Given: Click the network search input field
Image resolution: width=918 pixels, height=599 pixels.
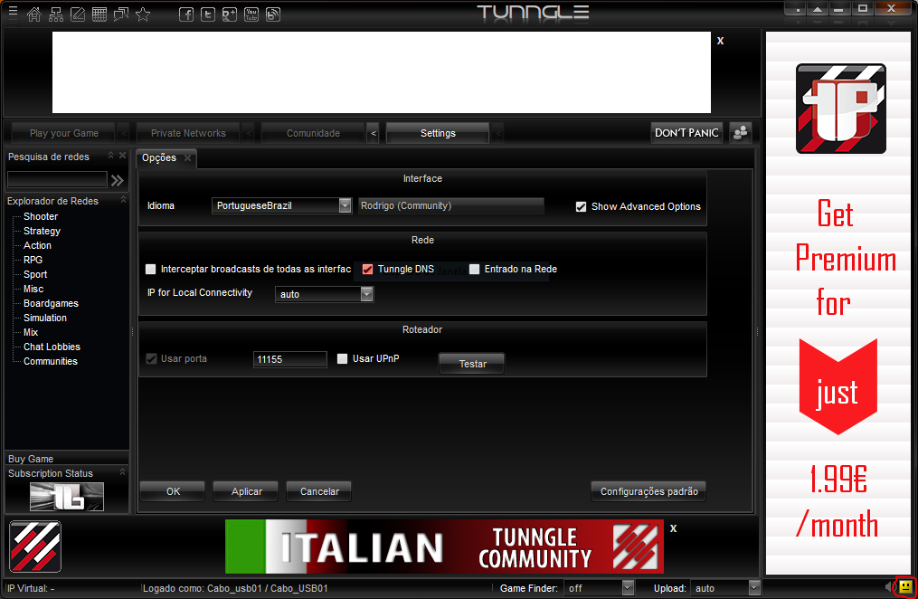Looking at the screenshot, I should click(x=57, y=180).
